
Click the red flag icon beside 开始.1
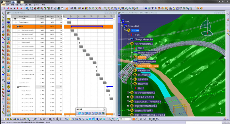pyautogui.click(x=132, y=35)
